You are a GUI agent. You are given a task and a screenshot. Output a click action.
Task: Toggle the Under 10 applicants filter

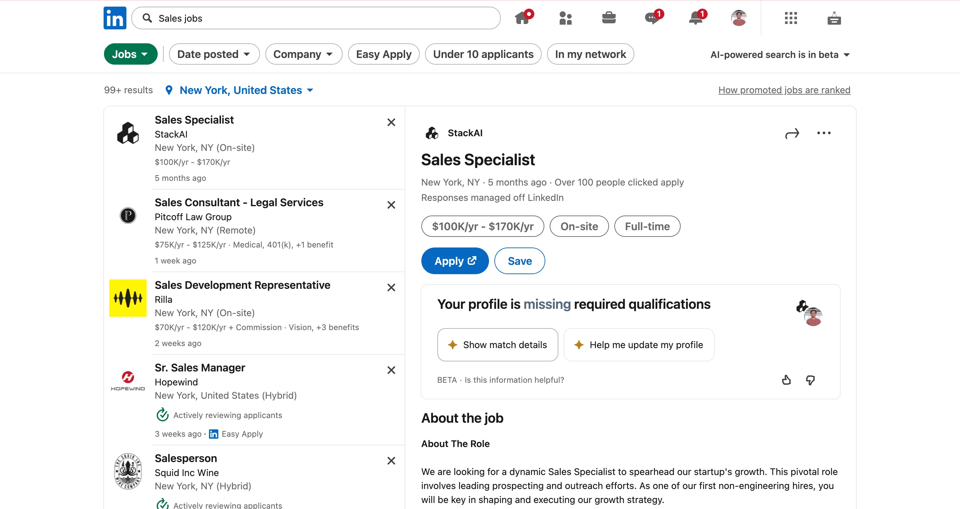tap(483, 54)
